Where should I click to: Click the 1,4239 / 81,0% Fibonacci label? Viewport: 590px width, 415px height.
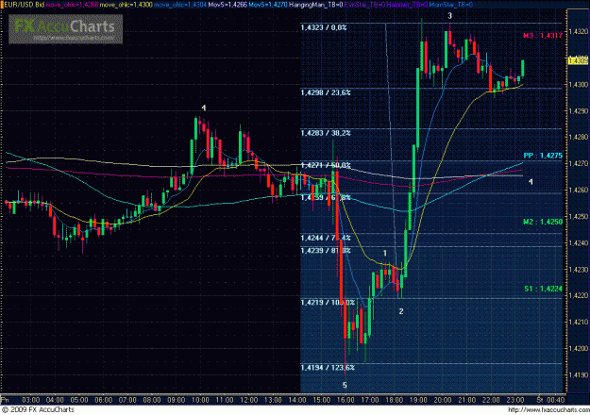point(326,250)
